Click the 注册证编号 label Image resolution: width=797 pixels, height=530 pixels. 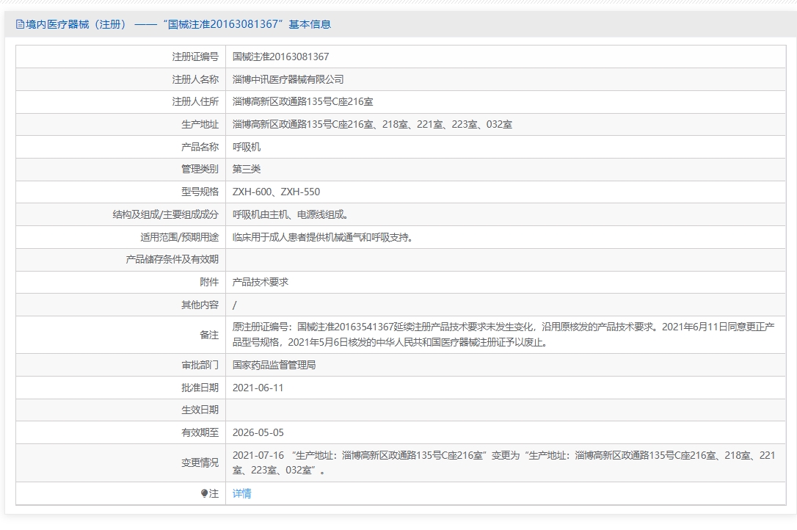pos(195,57)
